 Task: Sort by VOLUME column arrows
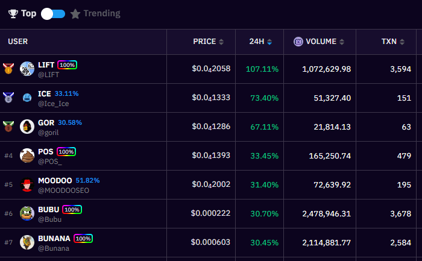(342, 42)
